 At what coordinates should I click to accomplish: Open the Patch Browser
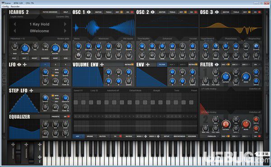(x=50, y=12)
